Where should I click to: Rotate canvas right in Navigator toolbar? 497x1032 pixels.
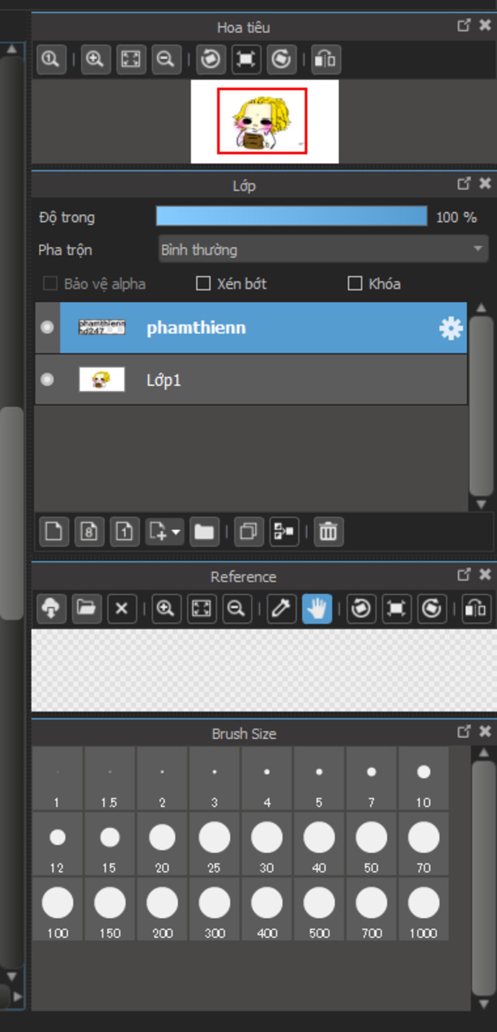coord(282,59)
